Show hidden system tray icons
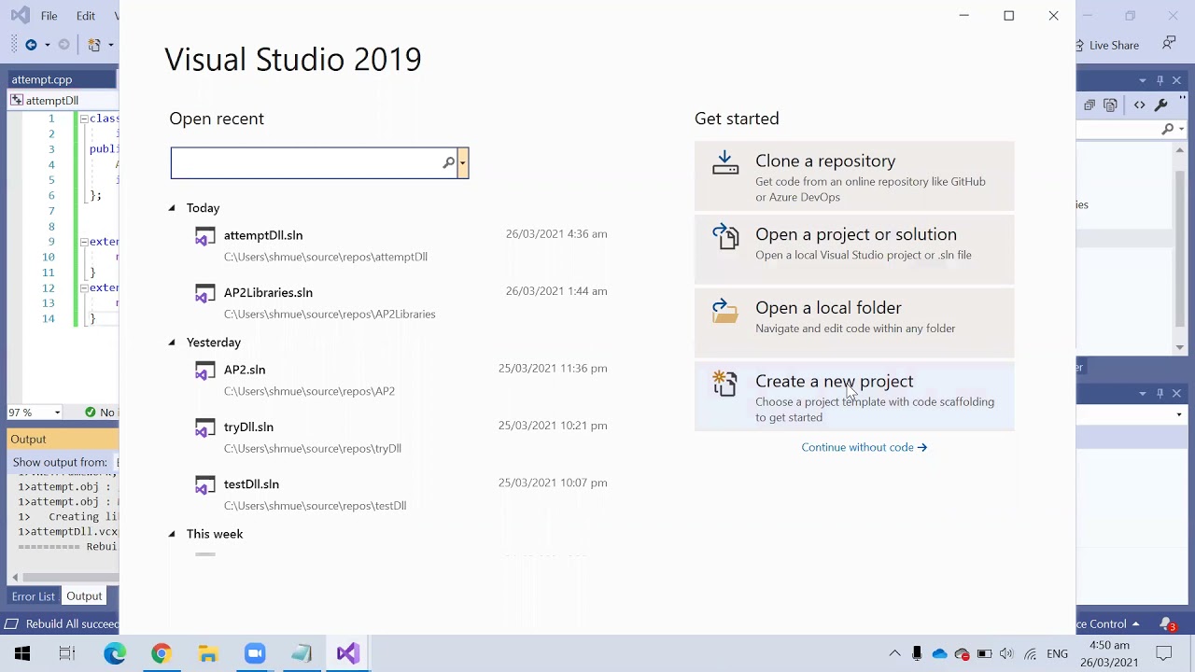Image resolution: width=1195 pixels, height=672 pixels. click(894, 653)
